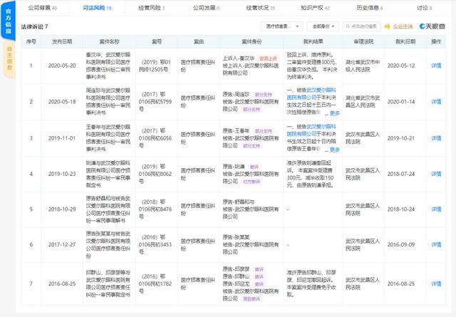Screen dimensions: 456x317
Task: Open the 经营风险 tab
Action: coord(151,8)
